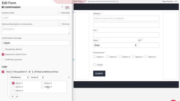Open the all/any conditions dropdown
The image size is (180, 101).
coord(30,72)
